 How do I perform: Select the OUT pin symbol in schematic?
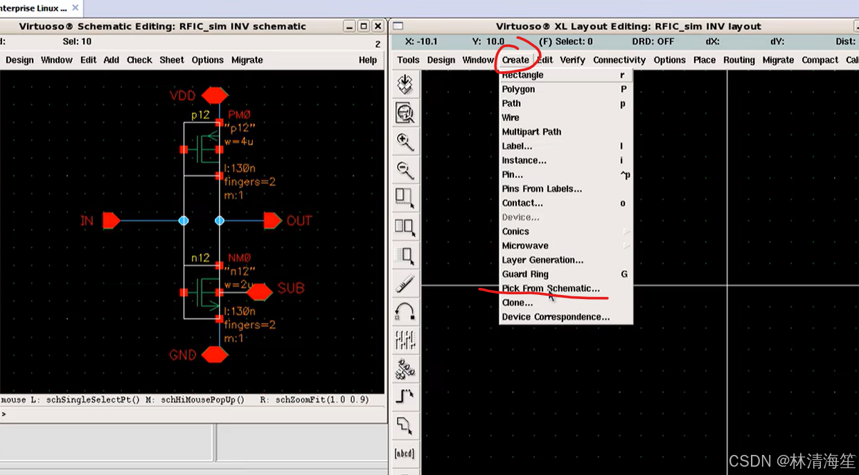273,221
